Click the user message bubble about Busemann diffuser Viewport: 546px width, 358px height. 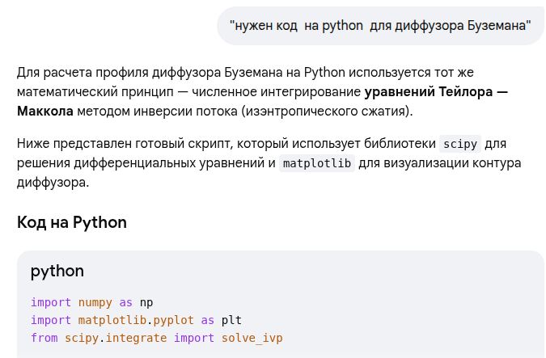point(380,26)
